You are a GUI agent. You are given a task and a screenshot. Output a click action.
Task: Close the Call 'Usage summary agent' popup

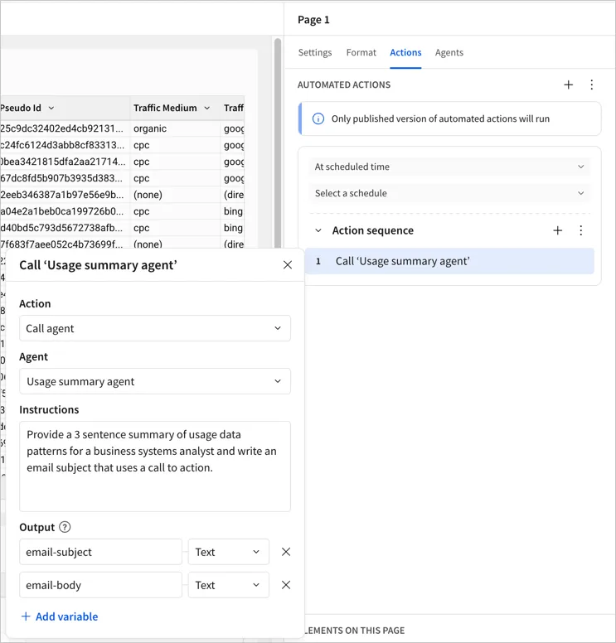(288, 265)
